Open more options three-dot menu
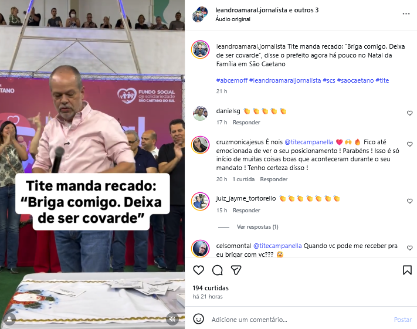417x329 pixels. pos(406,14)
